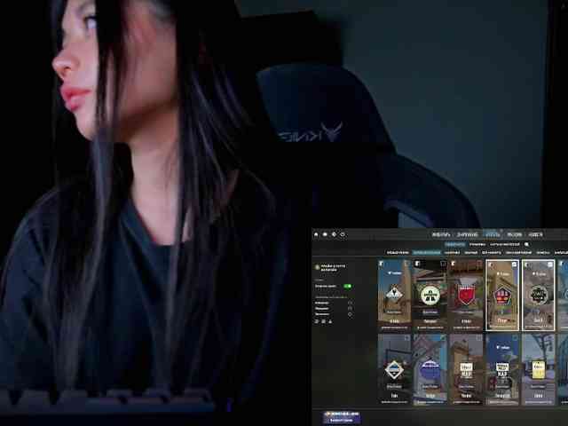Tick the second checkbox in the left panel
568x426 pixels.
tap(350, 308)
